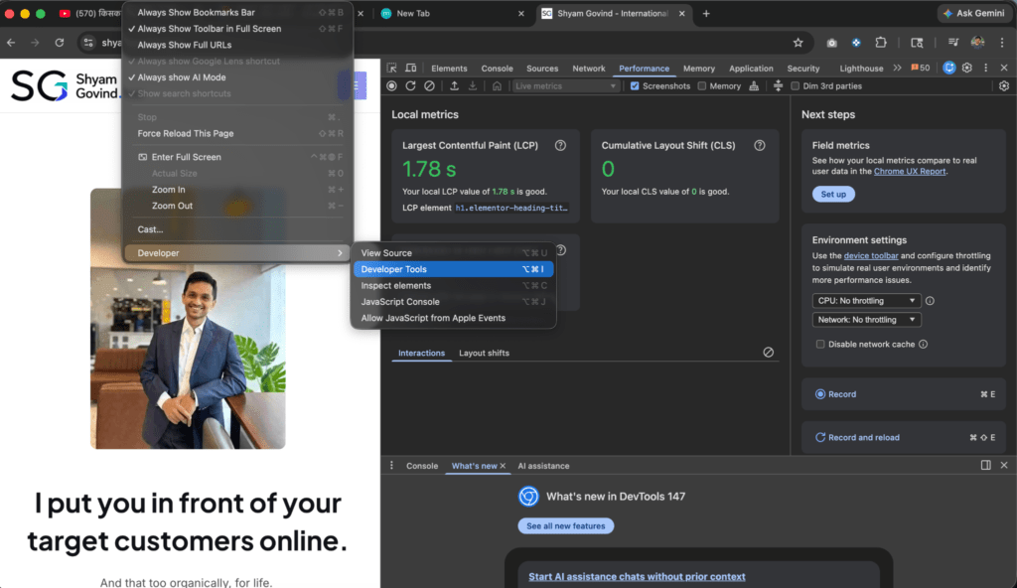Enable the Dim 3rd parties checkbox
1017x588 pixels.
coord(796,85)
